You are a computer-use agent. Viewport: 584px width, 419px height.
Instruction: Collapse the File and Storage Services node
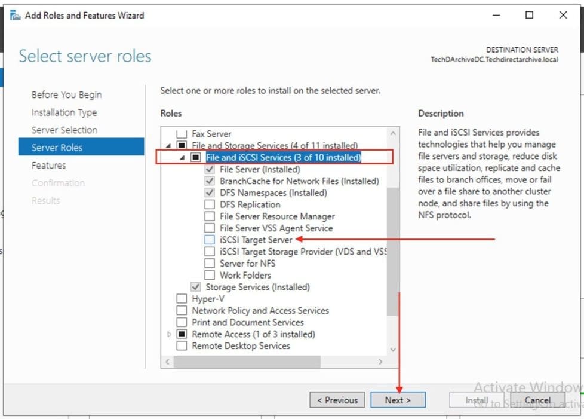click(x=168, y=146)
